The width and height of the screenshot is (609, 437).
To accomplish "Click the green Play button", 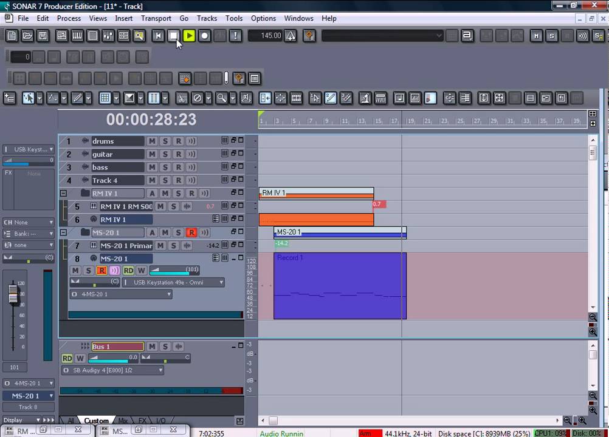I will 189,36.
